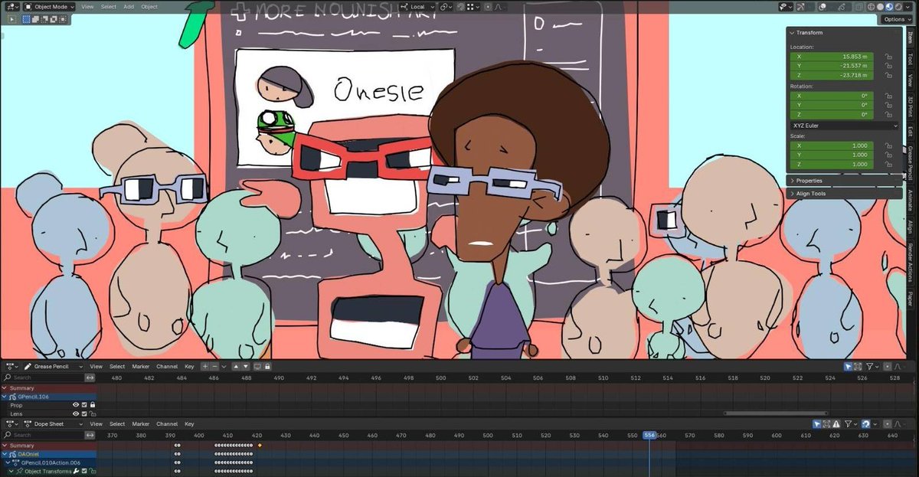Image resolution: width=919 pixels, height=477 pixels.
Task: Open the Key menu in Dope Sheet
Action: 189,423
